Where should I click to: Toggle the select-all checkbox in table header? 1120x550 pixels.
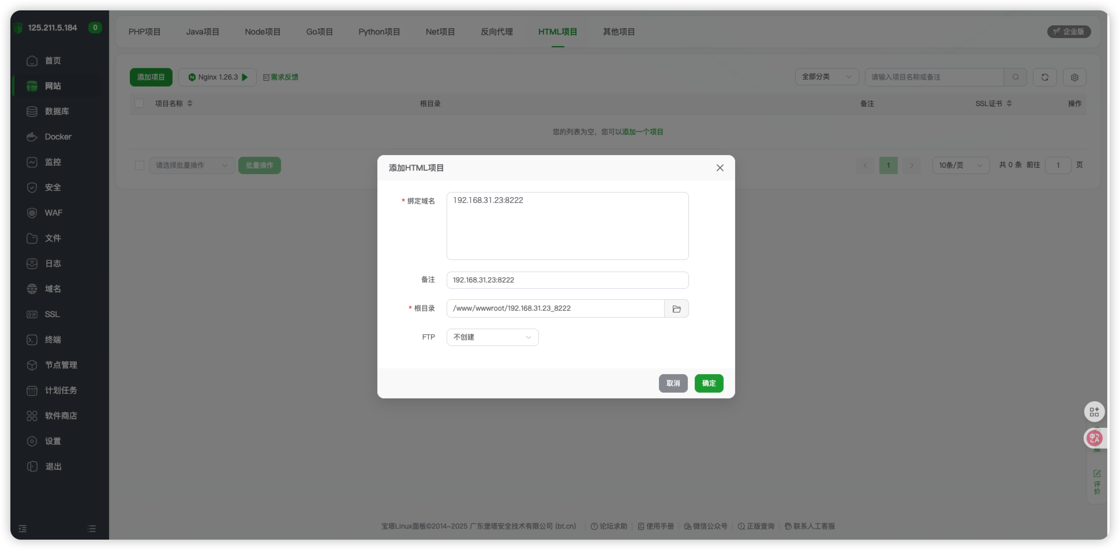tap(139, 104)
